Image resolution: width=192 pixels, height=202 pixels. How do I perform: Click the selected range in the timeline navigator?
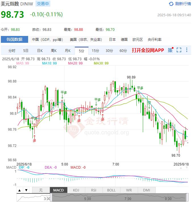(119, 197)
